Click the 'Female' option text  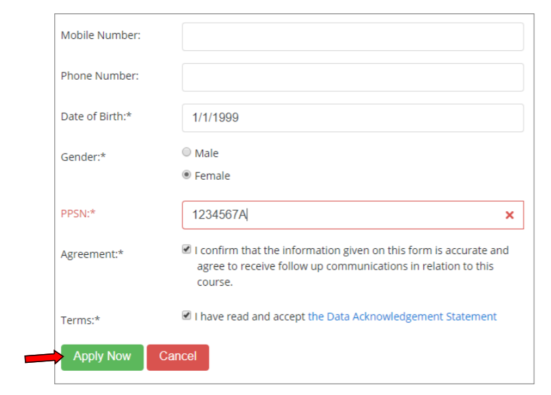coord(212,176)
